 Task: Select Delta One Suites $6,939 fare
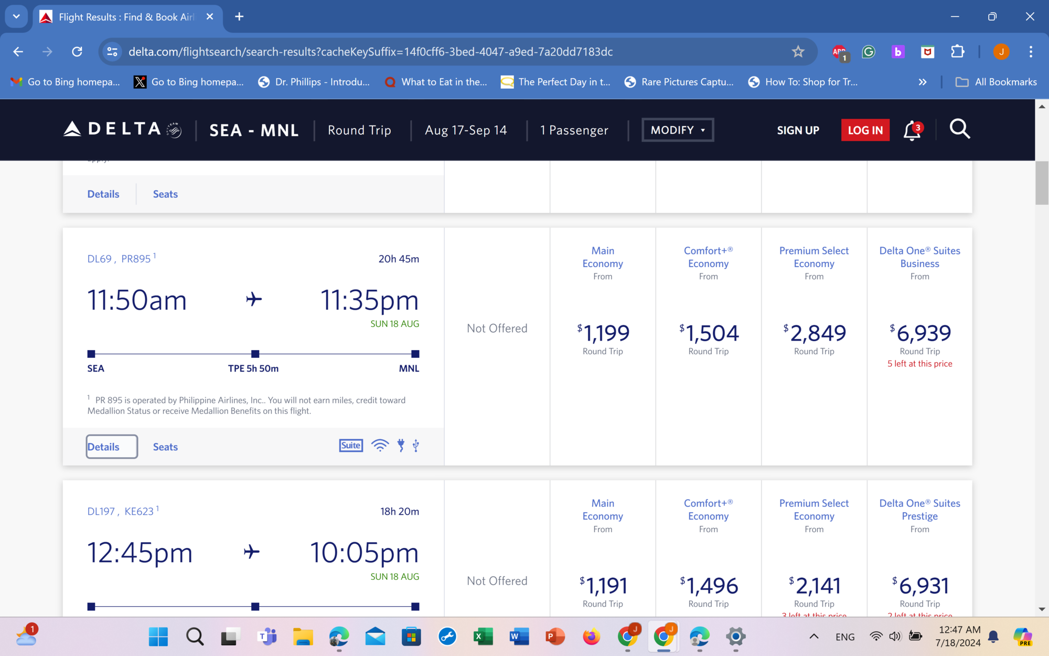[x=919, y=333]
